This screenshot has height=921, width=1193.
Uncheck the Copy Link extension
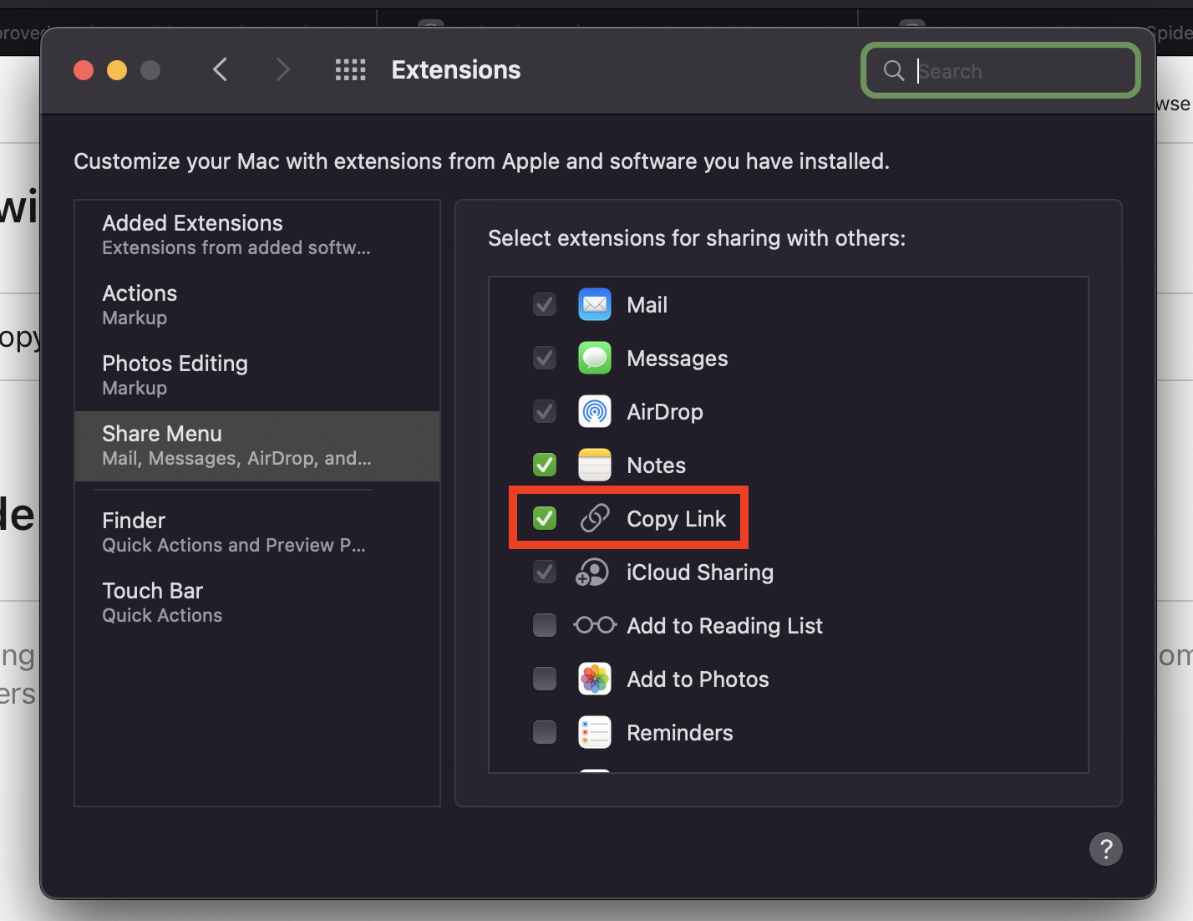point(544,518)
